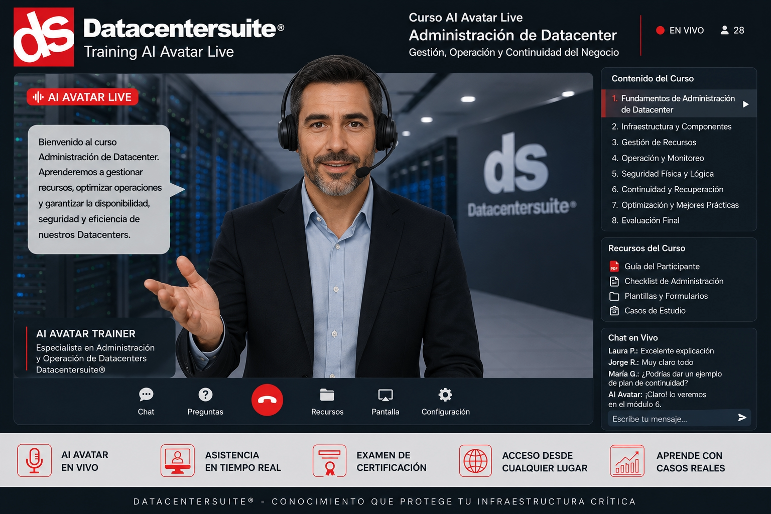Open the Preguntas question mark icon
The width and height of the screenshot is (771, 514).
[205, 395]
